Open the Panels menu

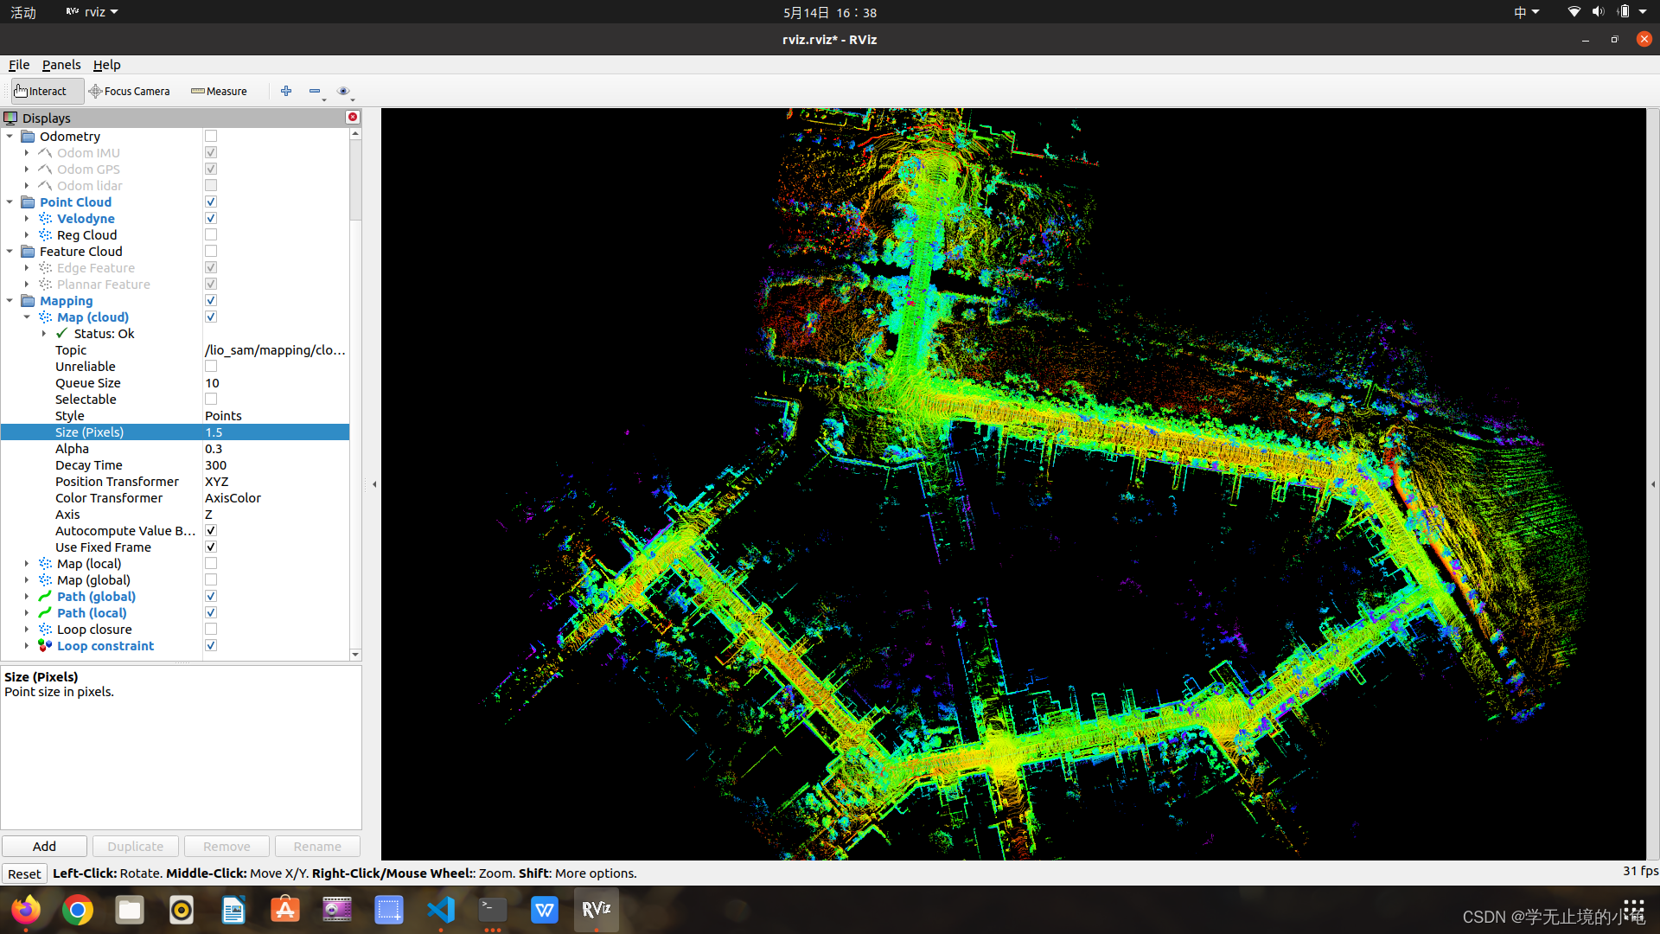pos(61,65)
